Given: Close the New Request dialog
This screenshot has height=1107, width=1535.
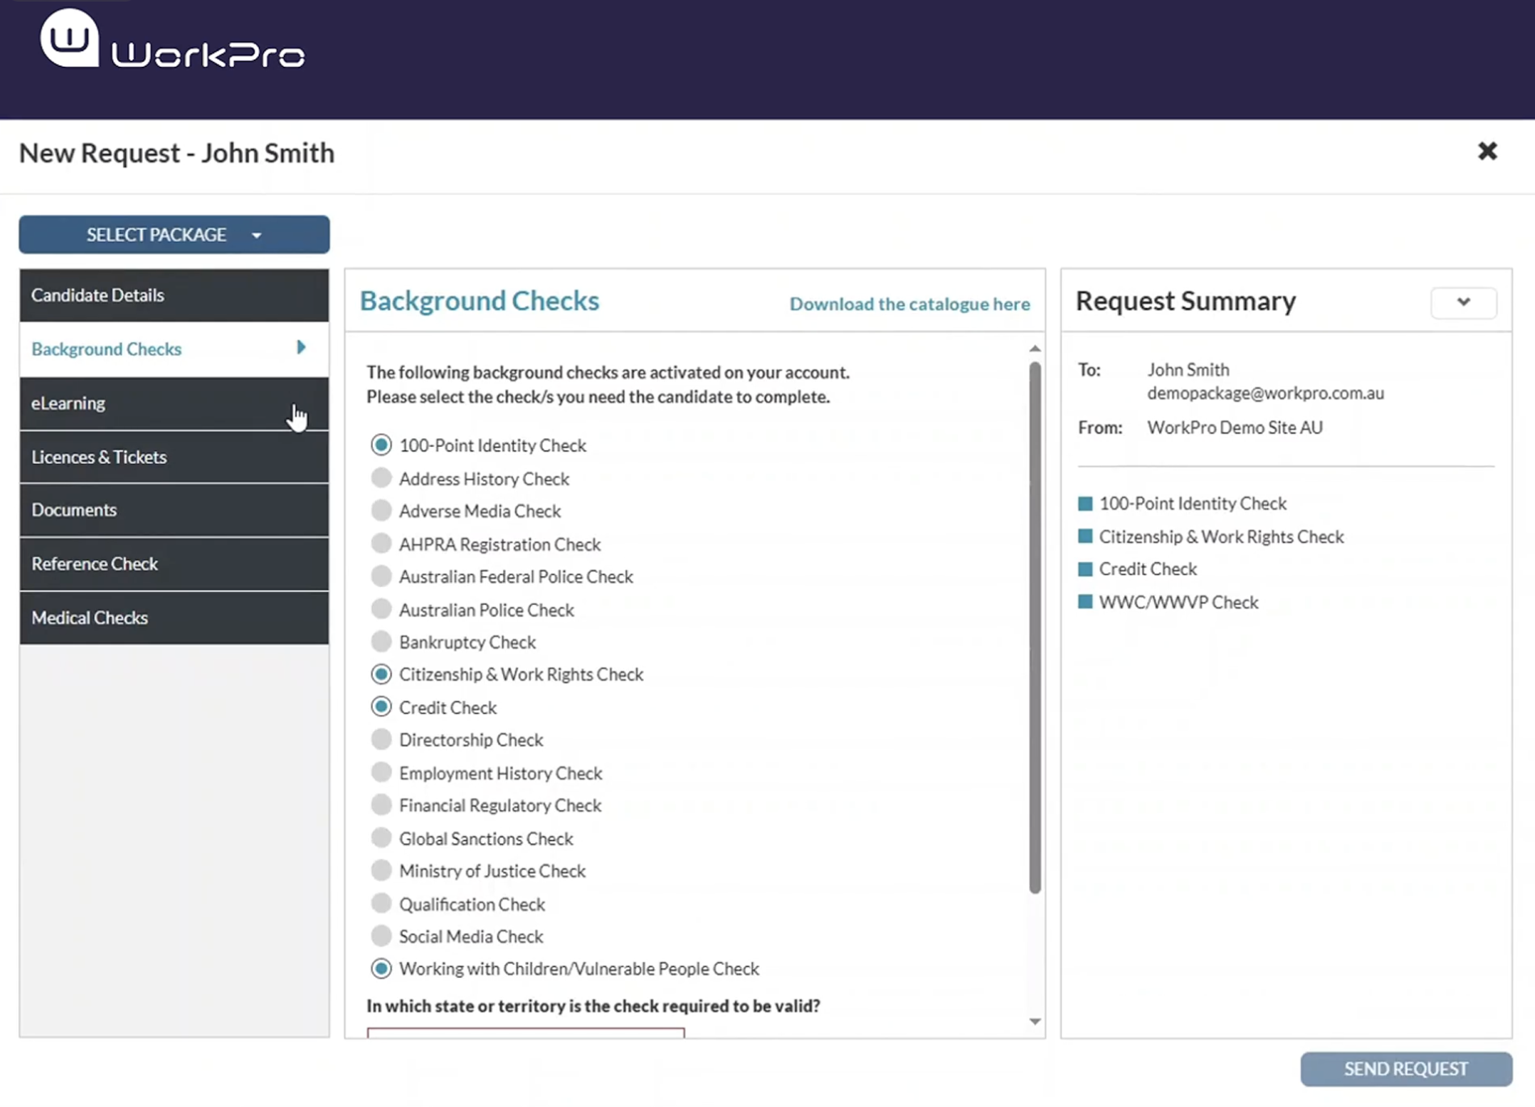Looking at the screenshot, I should coord(1487,152).
